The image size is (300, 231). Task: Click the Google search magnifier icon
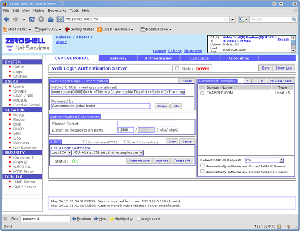(294, 19)
